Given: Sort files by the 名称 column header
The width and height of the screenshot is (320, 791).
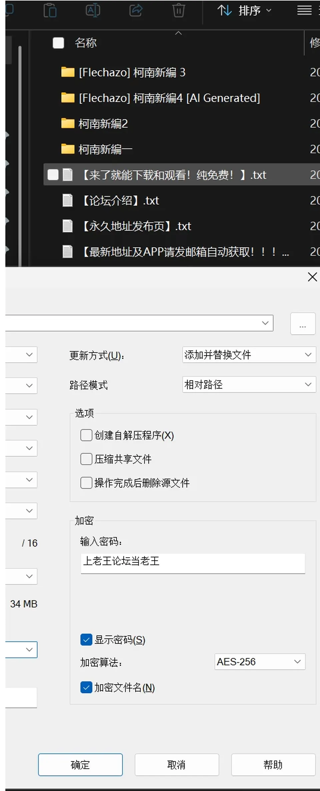Looking at the screenshot, I should (x=86, y=43).
